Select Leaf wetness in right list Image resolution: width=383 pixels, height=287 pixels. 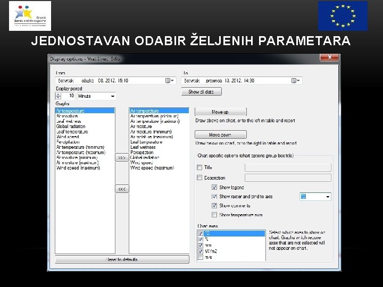[159, 147]
